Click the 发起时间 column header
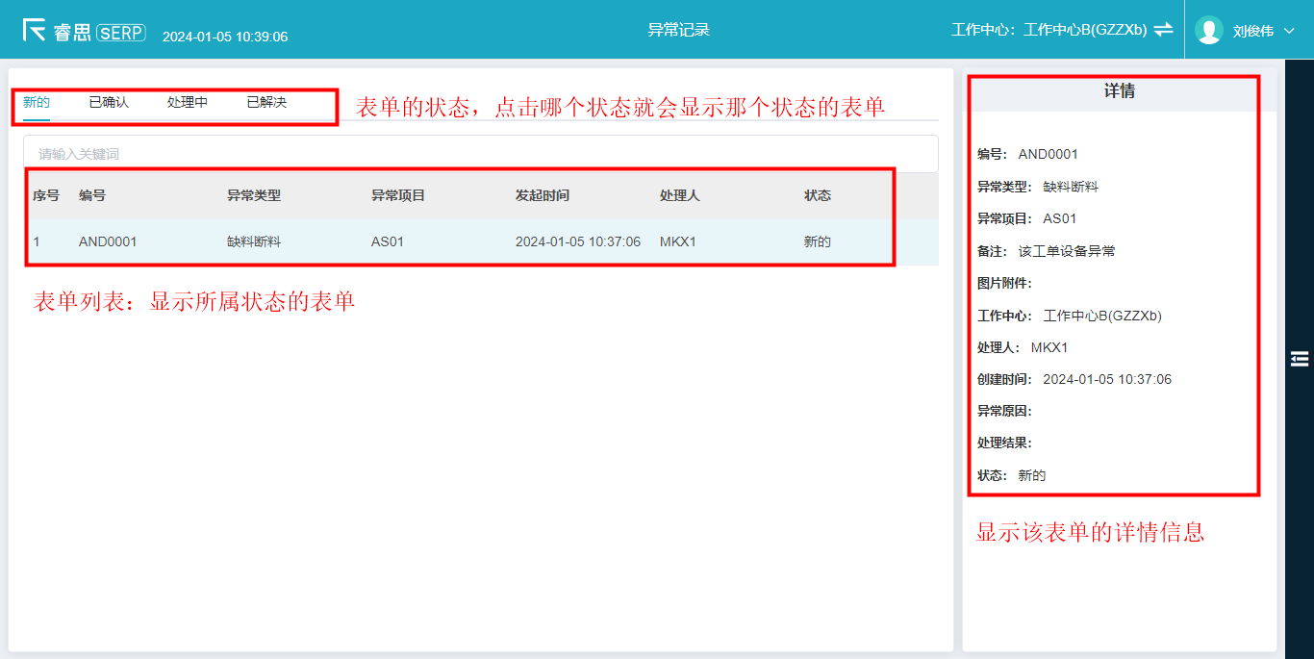The height and width of the screenshot is (659, 1314). (543, 195)
